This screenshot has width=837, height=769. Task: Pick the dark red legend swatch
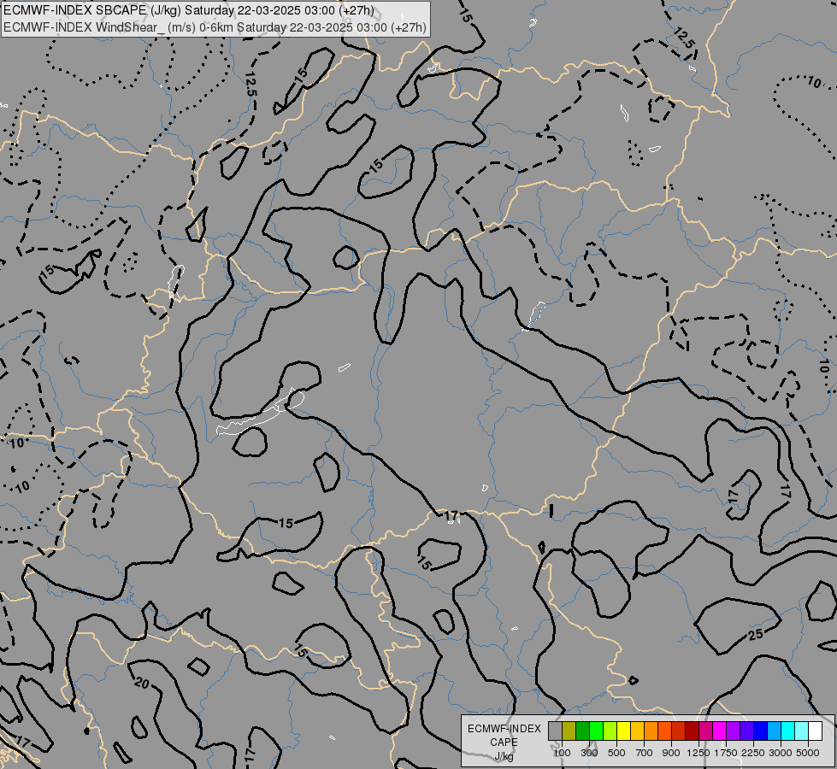click(x=692, y=731)
